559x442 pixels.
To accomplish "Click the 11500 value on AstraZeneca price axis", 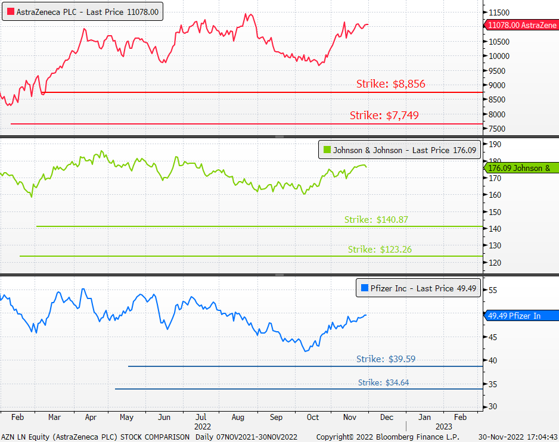I will pos(499,13).
